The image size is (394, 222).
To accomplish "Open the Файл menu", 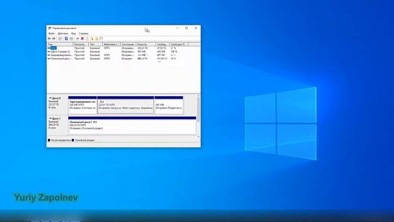I will [51, 33].
